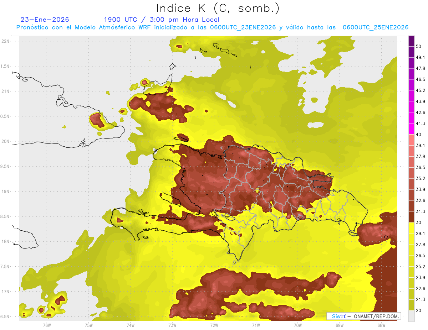428x330 pixels.
Task: Click the legend value 20
Action: 419,310
